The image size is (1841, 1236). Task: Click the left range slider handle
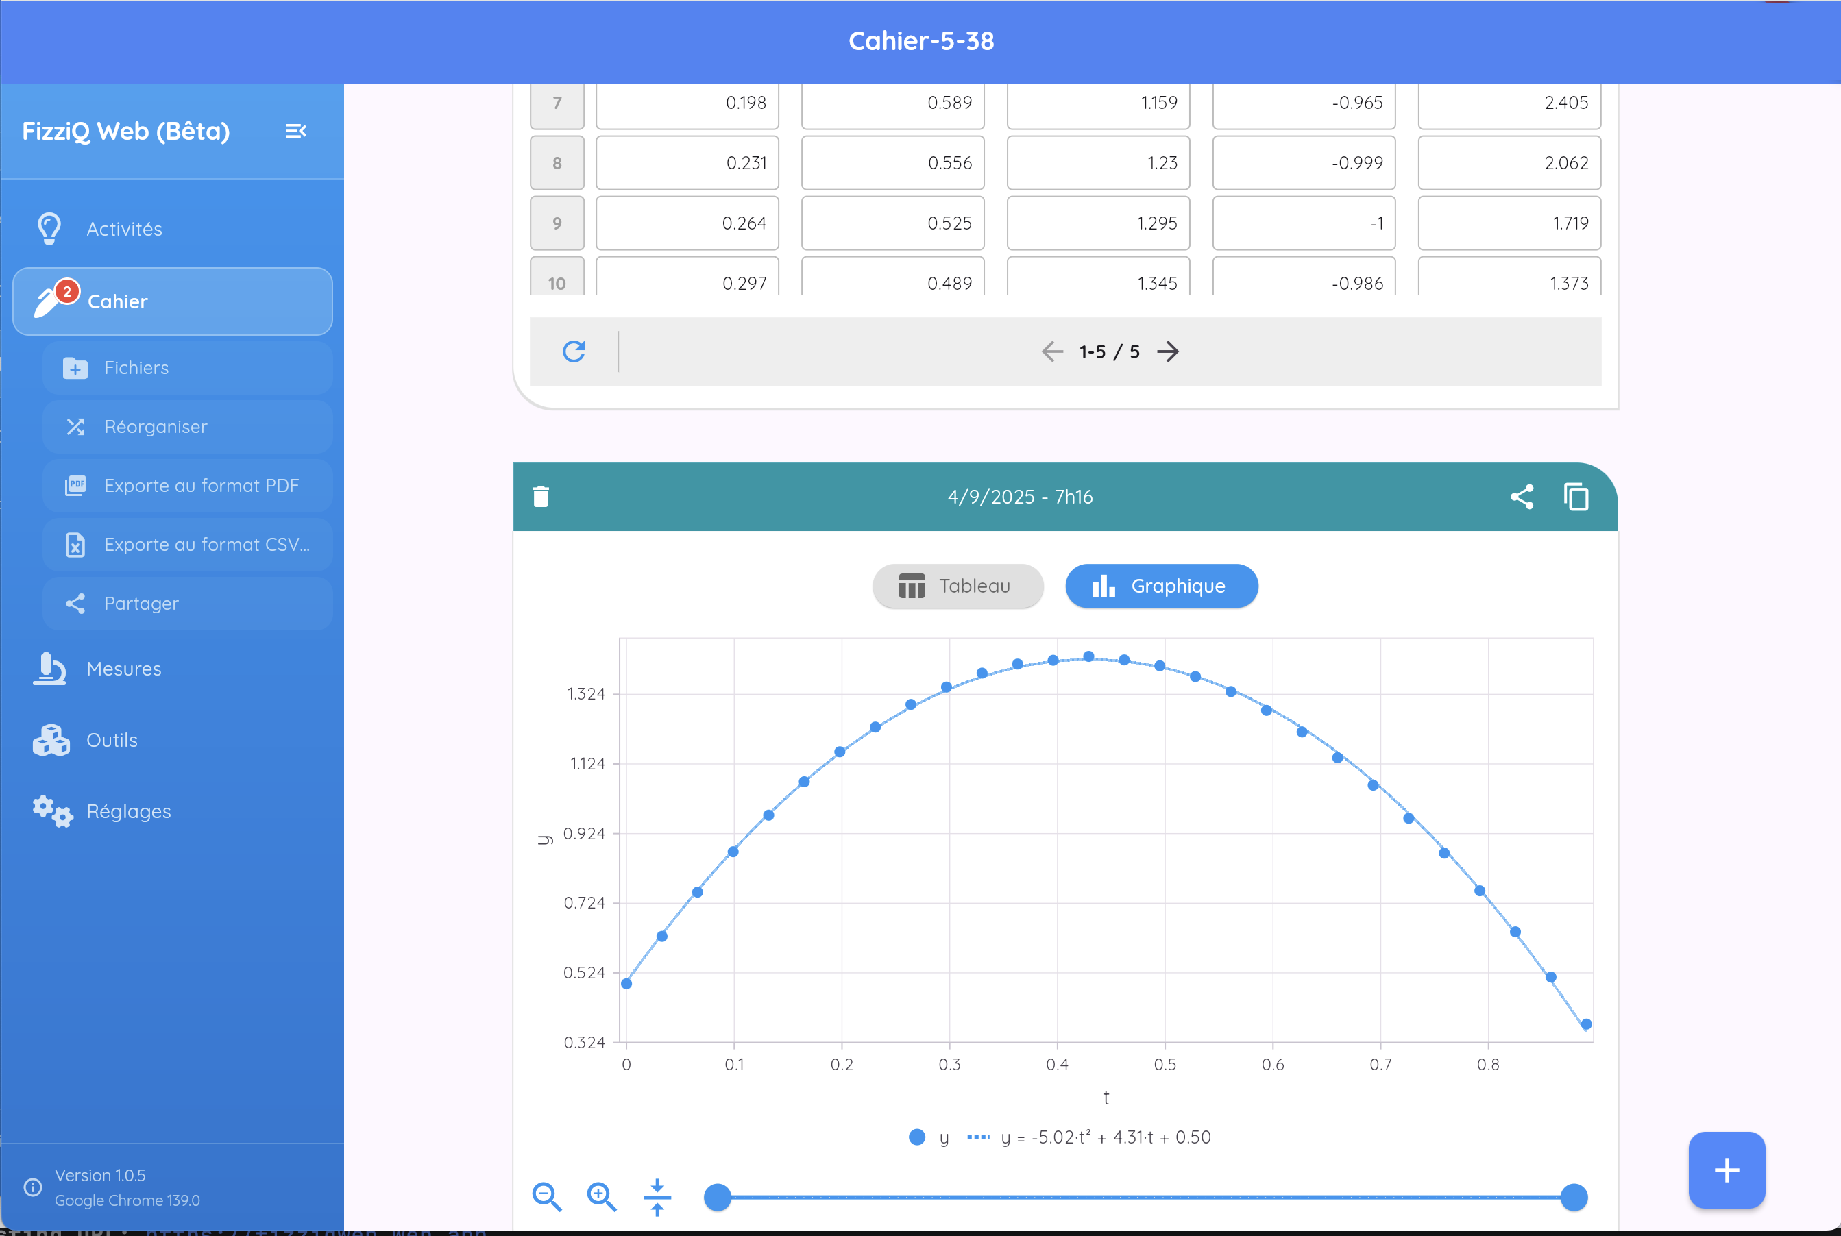718,1198
